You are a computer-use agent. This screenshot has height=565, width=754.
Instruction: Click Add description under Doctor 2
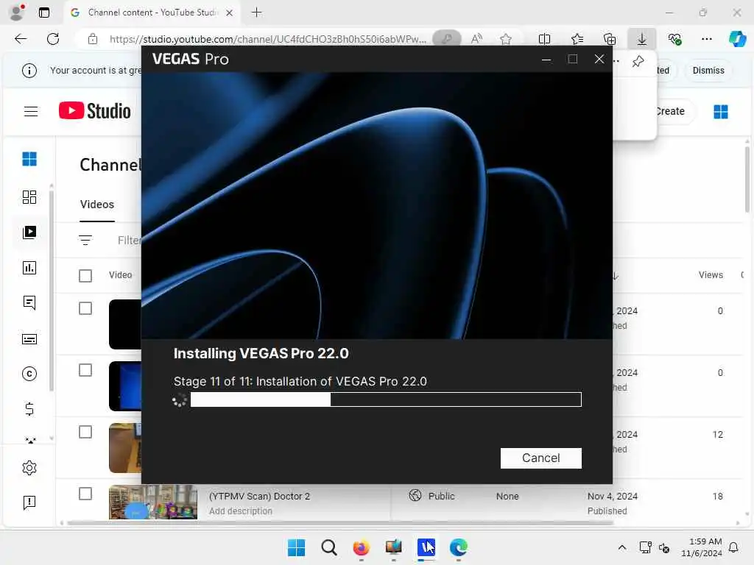coord(241,511)
